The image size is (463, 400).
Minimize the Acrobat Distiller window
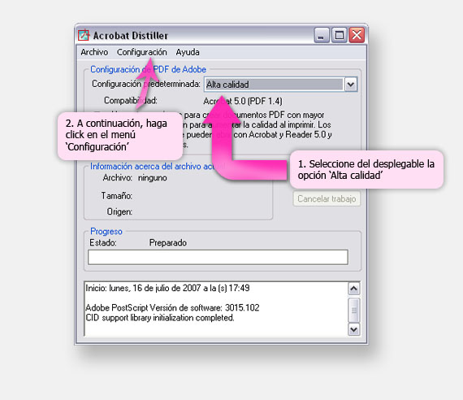point(322,36)
